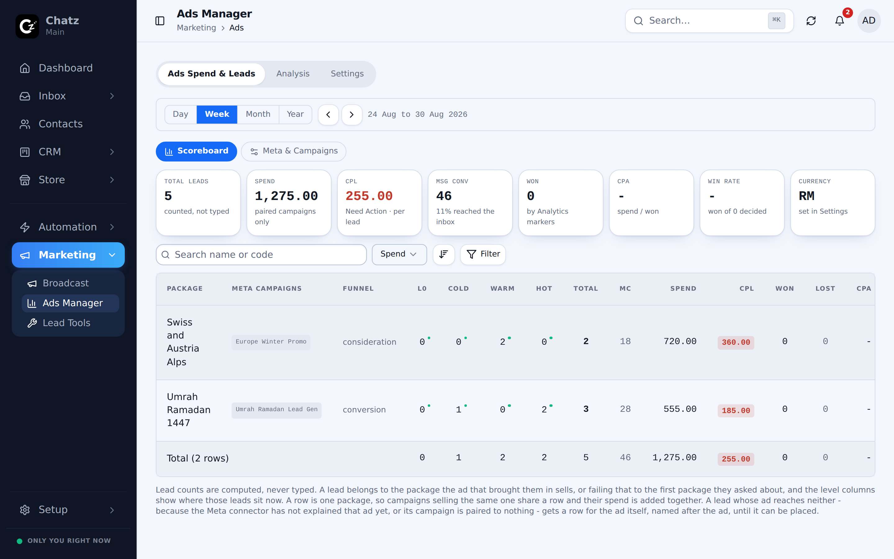Click the CPL 255.00 card
Image resolution: width=894 pixels, height=559 pixels.
(379, 202)
